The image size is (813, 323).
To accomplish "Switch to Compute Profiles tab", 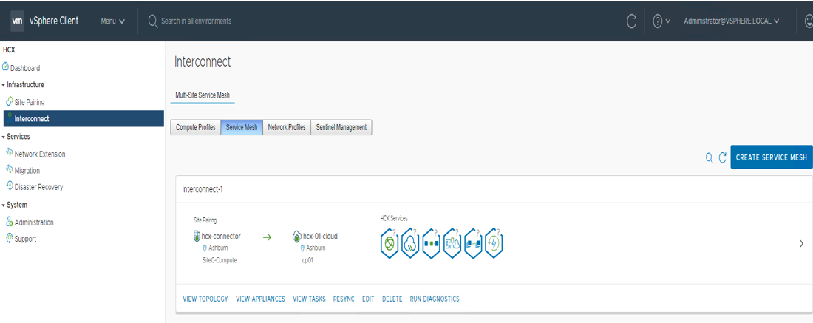I will click(x=195, y=128).
